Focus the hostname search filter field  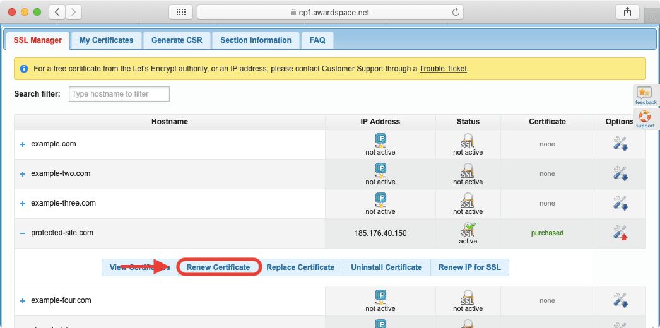pos(119,94)
